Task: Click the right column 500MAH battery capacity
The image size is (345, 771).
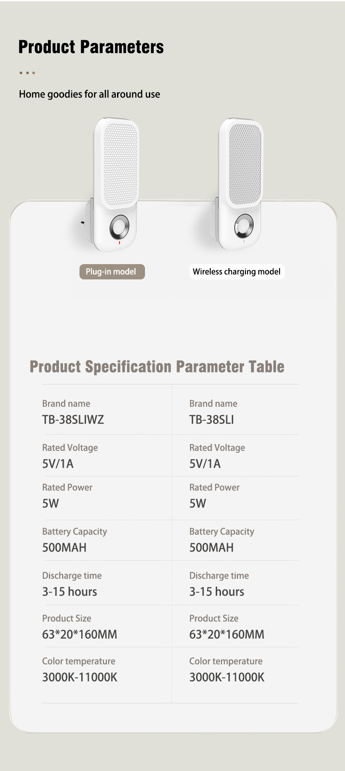Action: [211, 547]
